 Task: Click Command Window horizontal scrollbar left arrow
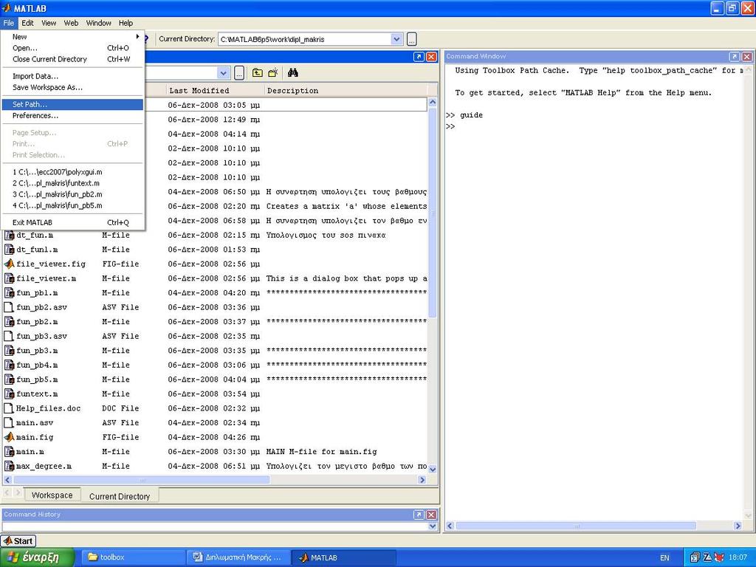pyautogui.click(x=450, y=526)
